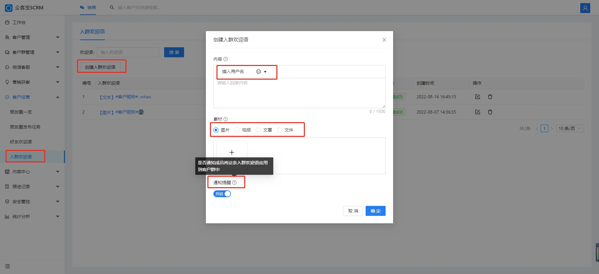The image size is (599, 274).
Task: Go to the previous page arrow
Action: (x=537, y=128)
